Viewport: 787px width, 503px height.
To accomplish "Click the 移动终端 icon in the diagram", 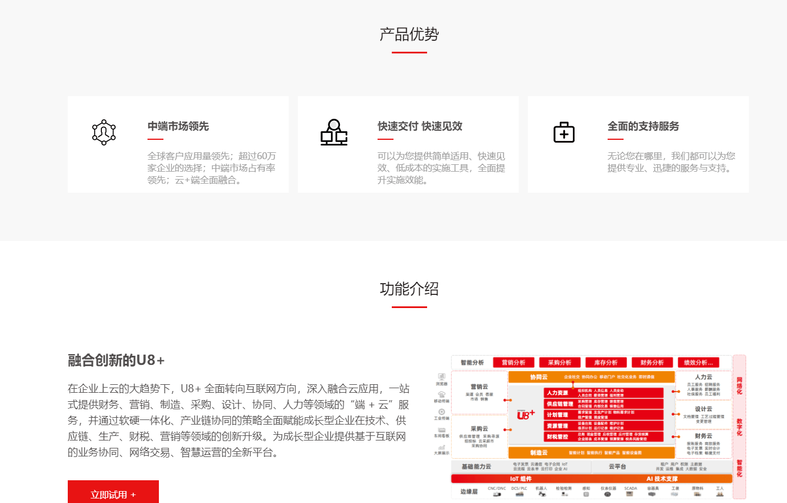I will coord(441,394).
